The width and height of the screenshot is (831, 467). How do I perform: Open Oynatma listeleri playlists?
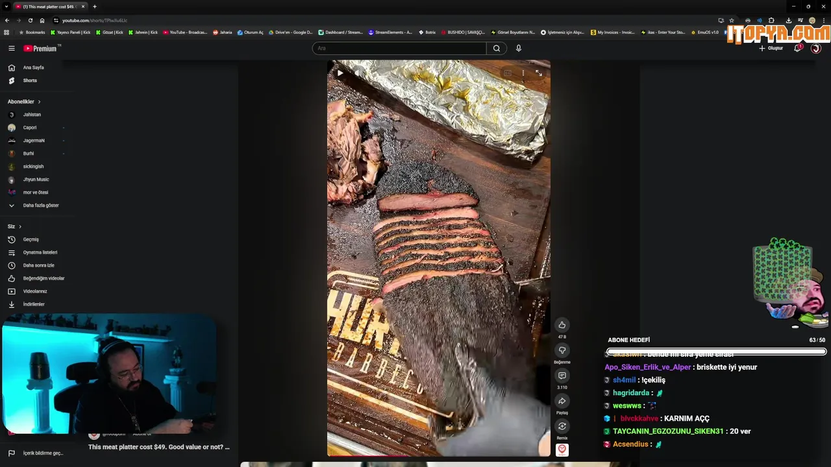pyautogui.click(x=40, y=252)
